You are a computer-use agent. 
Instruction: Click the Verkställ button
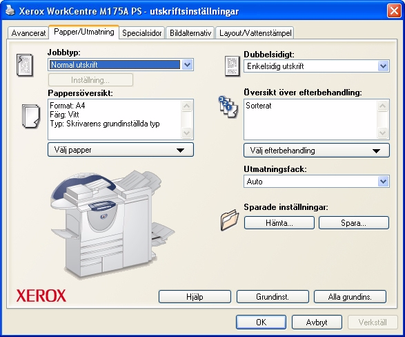[373, 322]
